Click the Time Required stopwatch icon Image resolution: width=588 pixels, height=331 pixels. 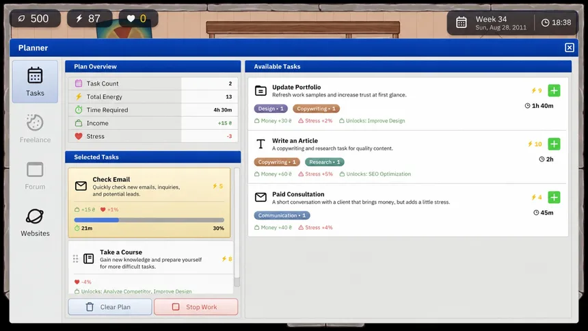[x=79, y=109]
